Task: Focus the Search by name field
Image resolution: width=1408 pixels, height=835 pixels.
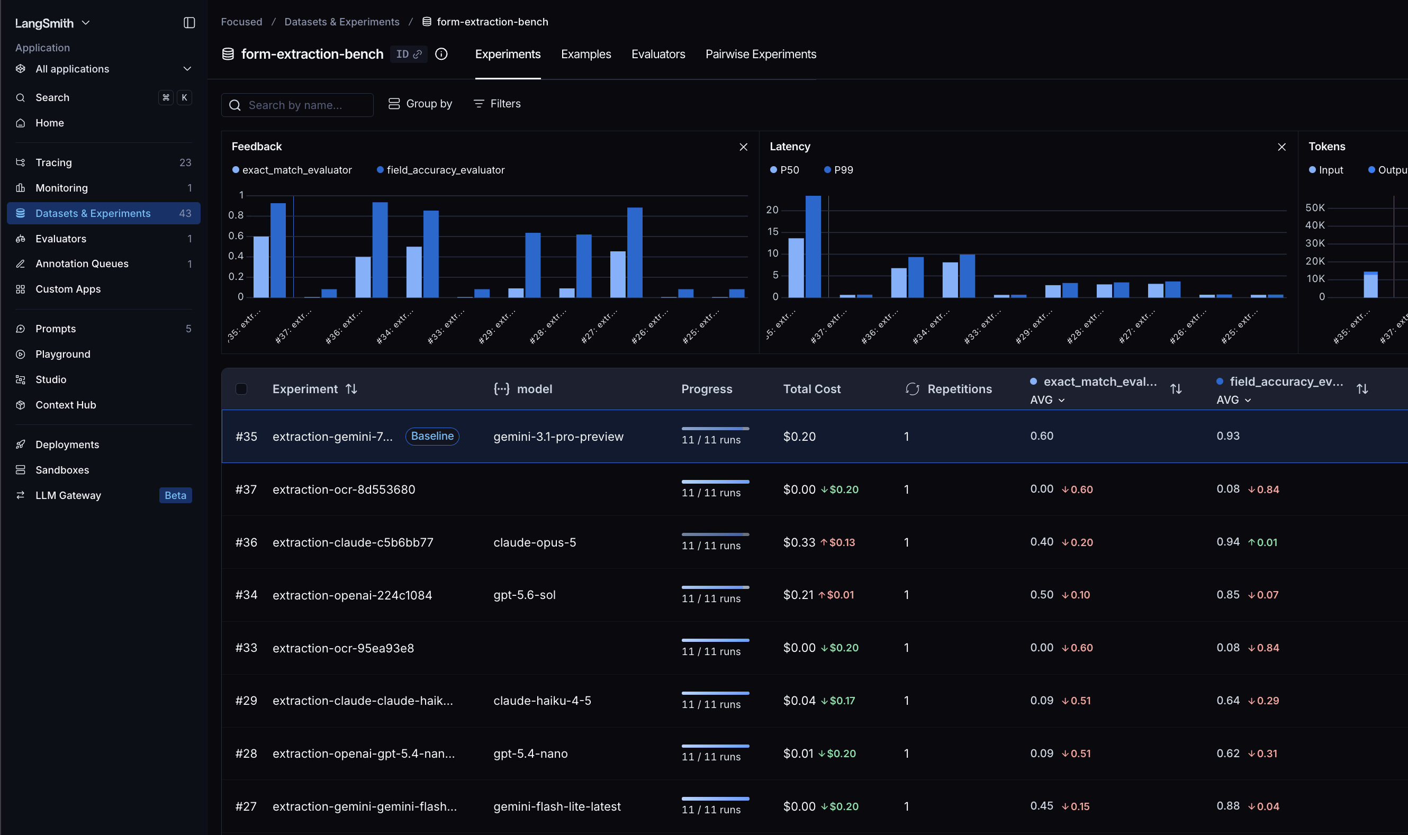Action: pyautogui.click(x=297, y=105)
